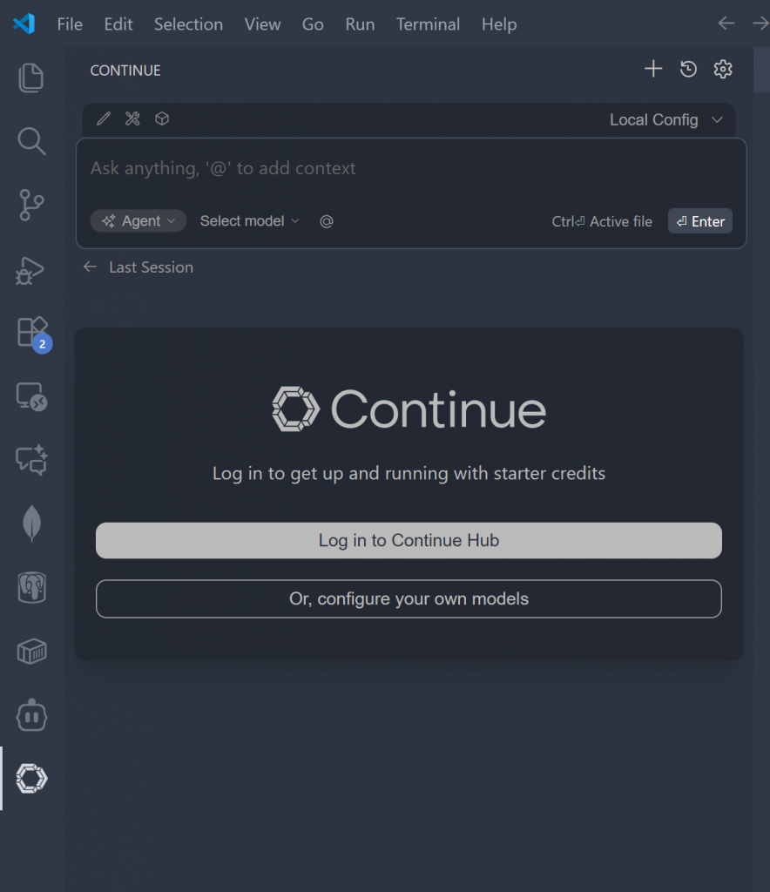770x892 pixels.
Task: Start new session with plus icon
Action: tap(653, 70)
